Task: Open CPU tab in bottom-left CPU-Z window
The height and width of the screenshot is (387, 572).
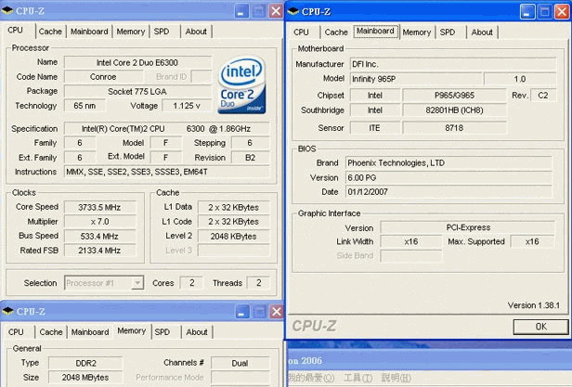Action: pyautogui.click(x=16, y=332)
